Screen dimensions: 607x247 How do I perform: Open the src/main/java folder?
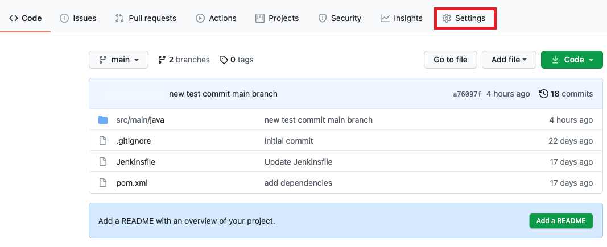coord(140,120)
